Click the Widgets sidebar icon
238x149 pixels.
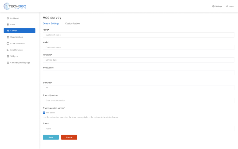pyautogui.click(x=8, y=56)
